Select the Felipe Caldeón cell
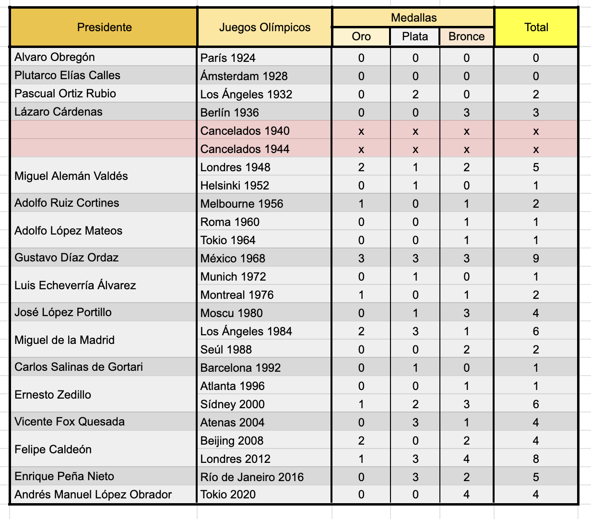 click(104, 449)
